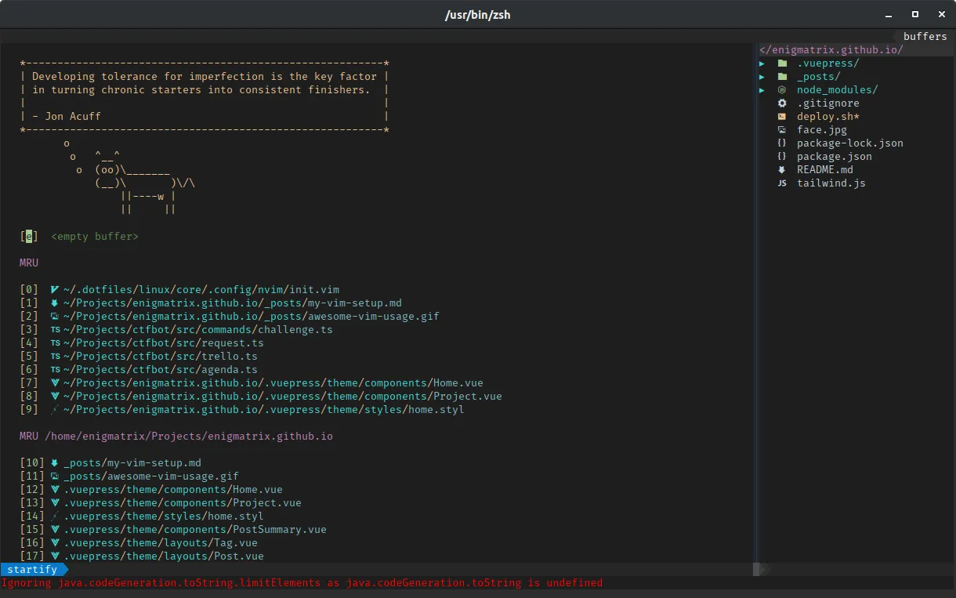Switch to the buffers tab

pyautogui.click(x=925, y=36)
